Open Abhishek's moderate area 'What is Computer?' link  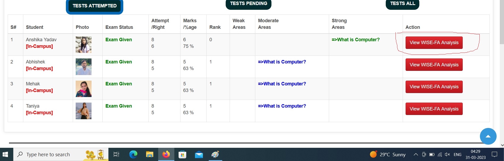click(x=282, y=62)
